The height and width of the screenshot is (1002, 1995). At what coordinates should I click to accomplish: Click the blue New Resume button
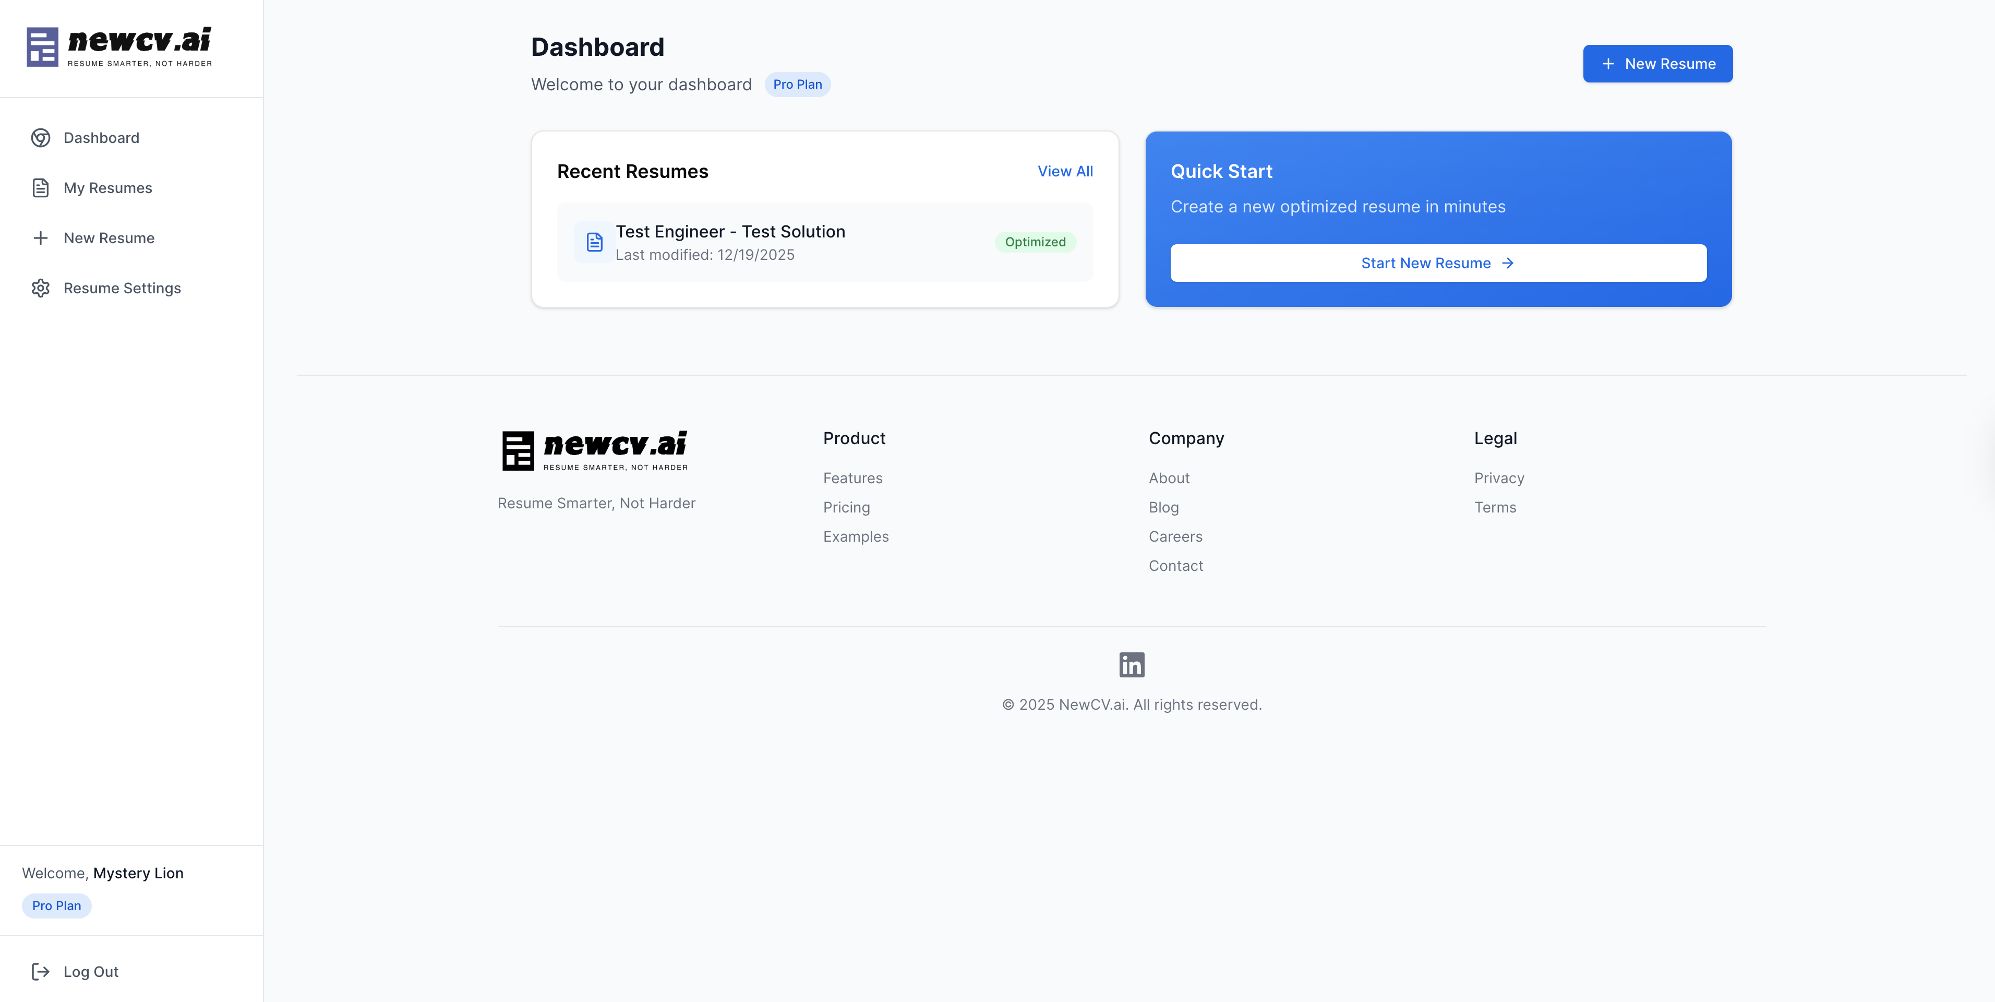pyautogui.click(x=1657, y=64)
